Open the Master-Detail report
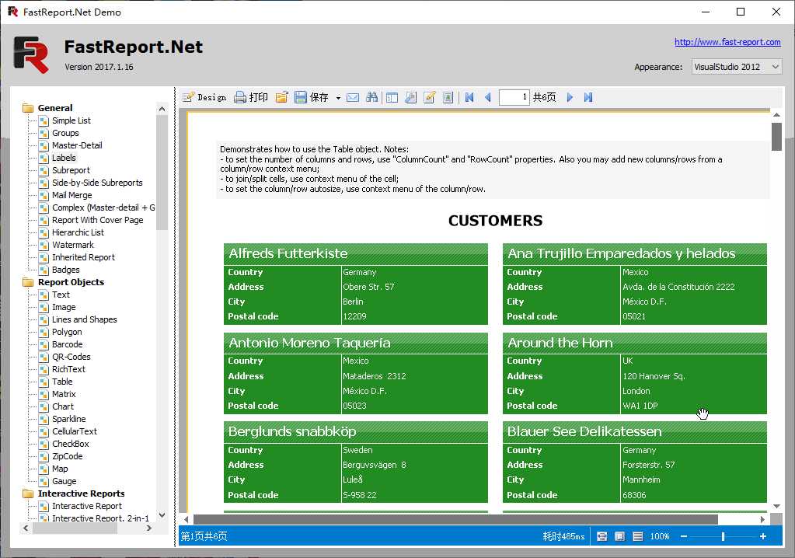795x558 pixels. pos(77,145)
